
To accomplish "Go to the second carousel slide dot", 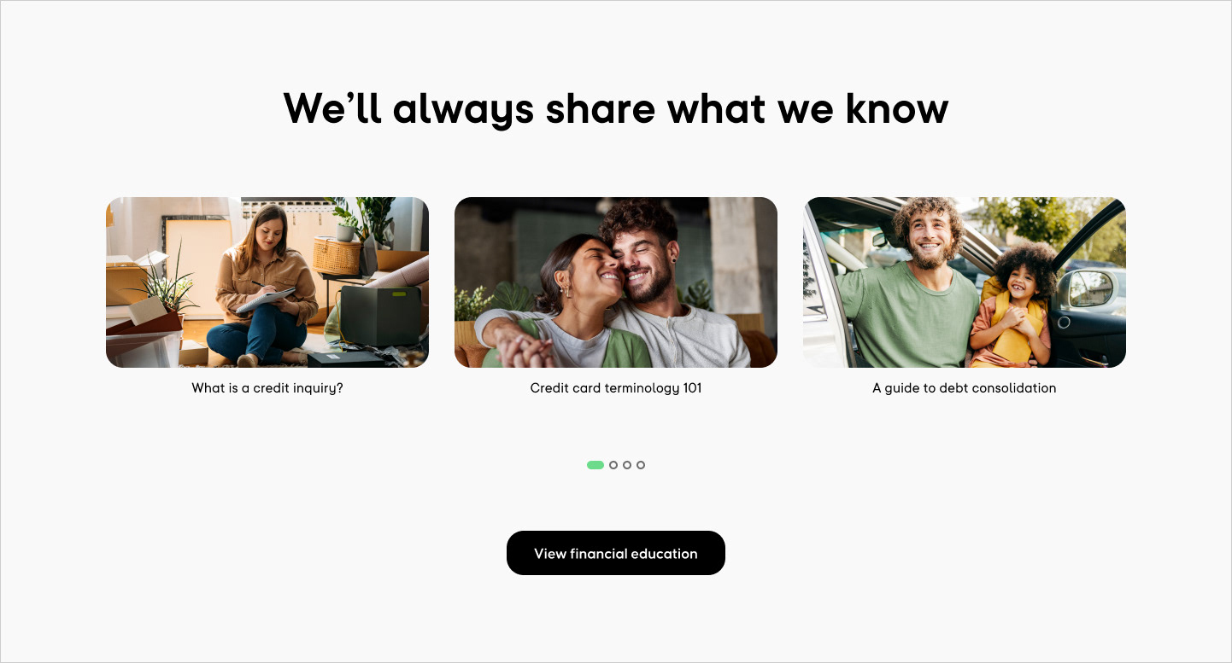I will click(613, 465).
